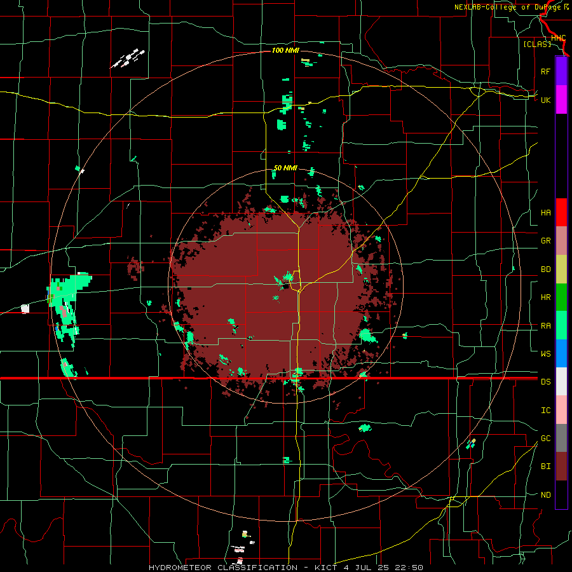Select the blue WS legend swatch
The width and height of the screenshot is (572, 572).
point(561,353)
